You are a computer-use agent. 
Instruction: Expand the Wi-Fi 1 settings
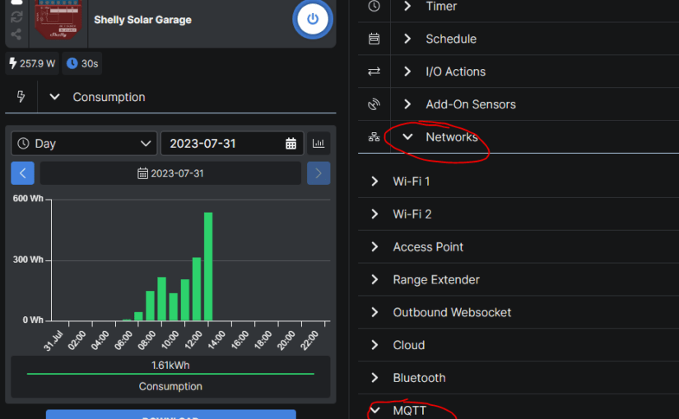(x=375, y=182)
